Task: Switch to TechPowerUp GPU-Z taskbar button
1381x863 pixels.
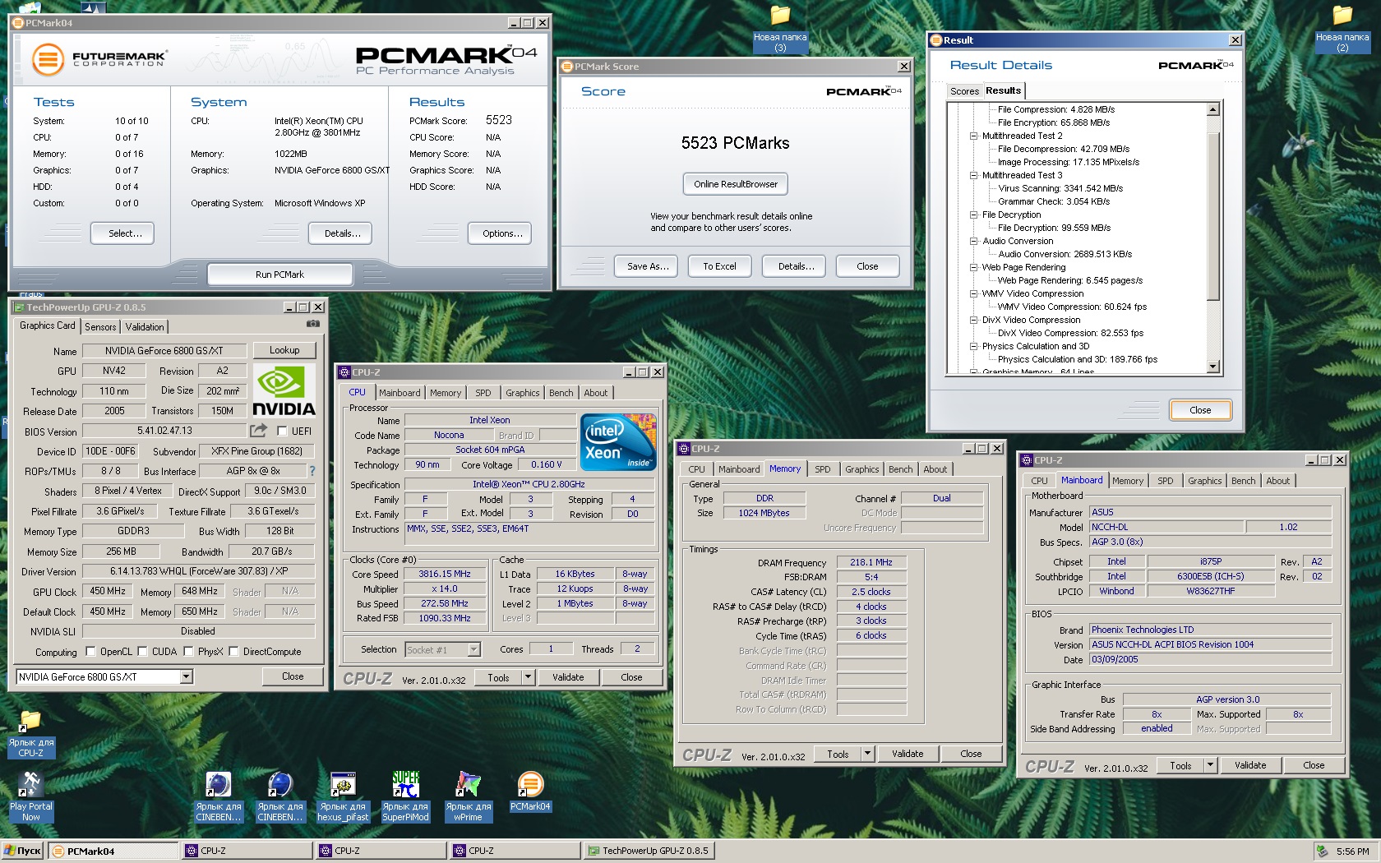Action: coord(649,851)
